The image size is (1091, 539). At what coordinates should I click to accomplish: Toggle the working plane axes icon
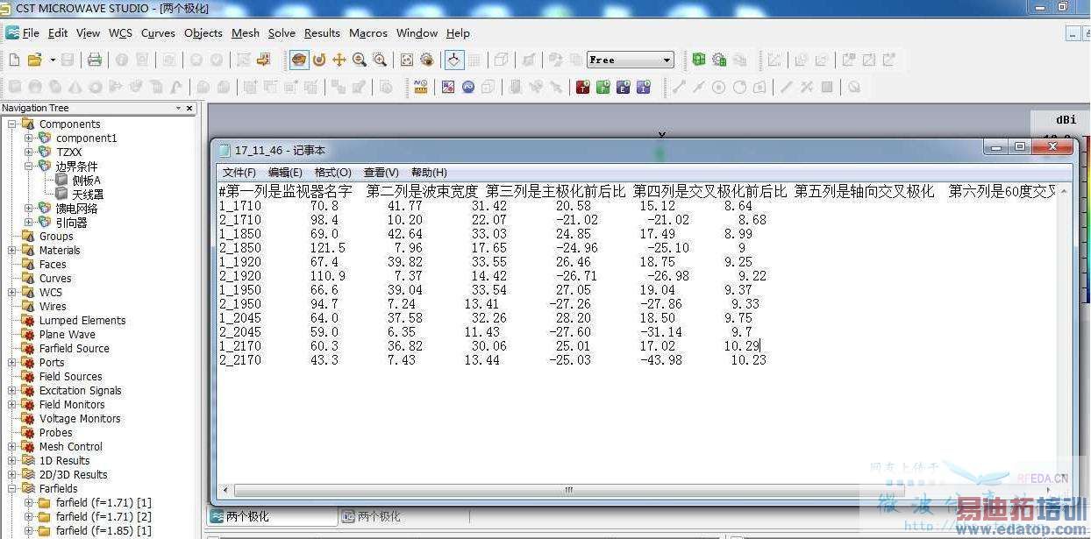[453, 60]
